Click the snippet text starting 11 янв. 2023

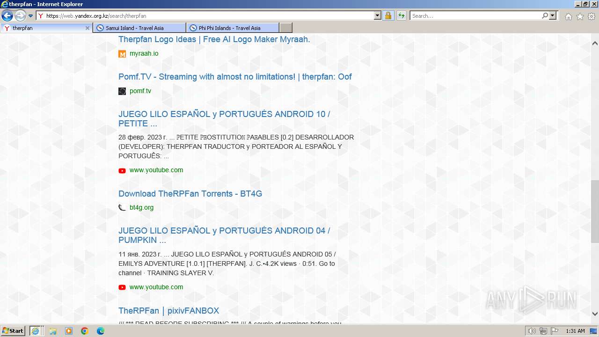tap(227, 264)
